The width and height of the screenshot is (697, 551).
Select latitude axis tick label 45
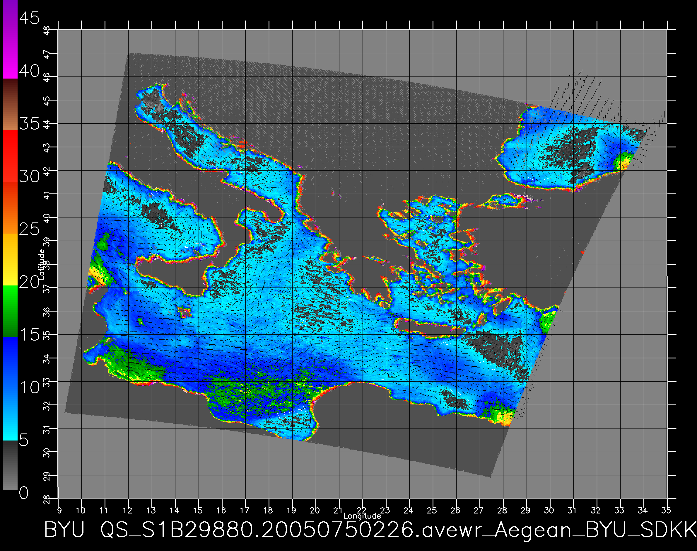pos(47,101)
